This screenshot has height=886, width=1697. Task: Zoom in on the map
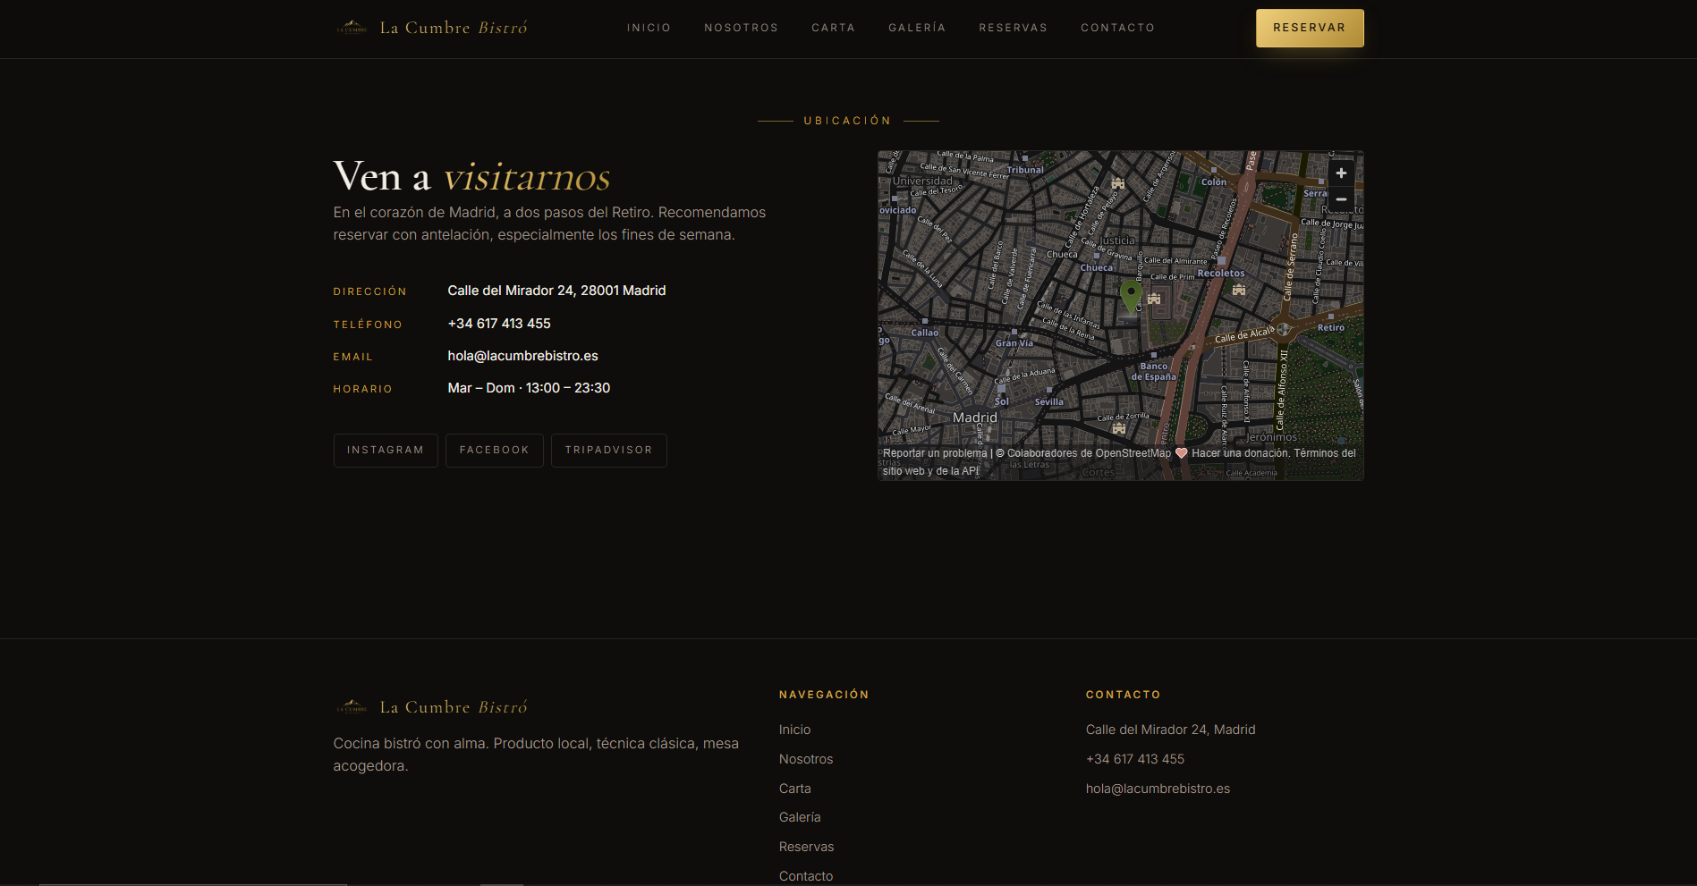1341,173
